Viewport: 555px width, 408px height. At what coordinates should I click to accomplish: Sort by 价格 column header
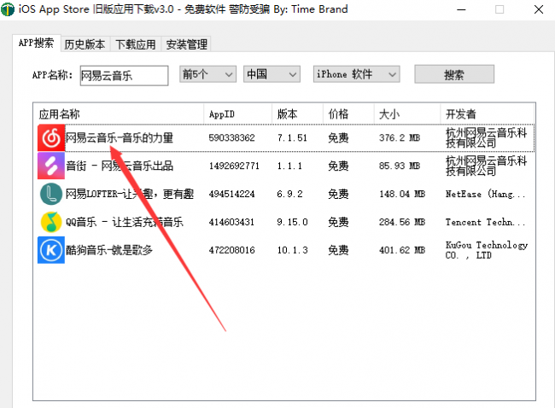[x=348, y=114]
